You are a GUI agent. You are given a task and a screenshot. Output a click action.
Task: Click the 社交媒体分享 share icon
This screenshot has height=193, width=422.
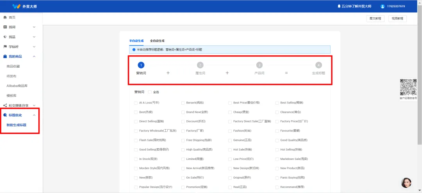(5, 105)
